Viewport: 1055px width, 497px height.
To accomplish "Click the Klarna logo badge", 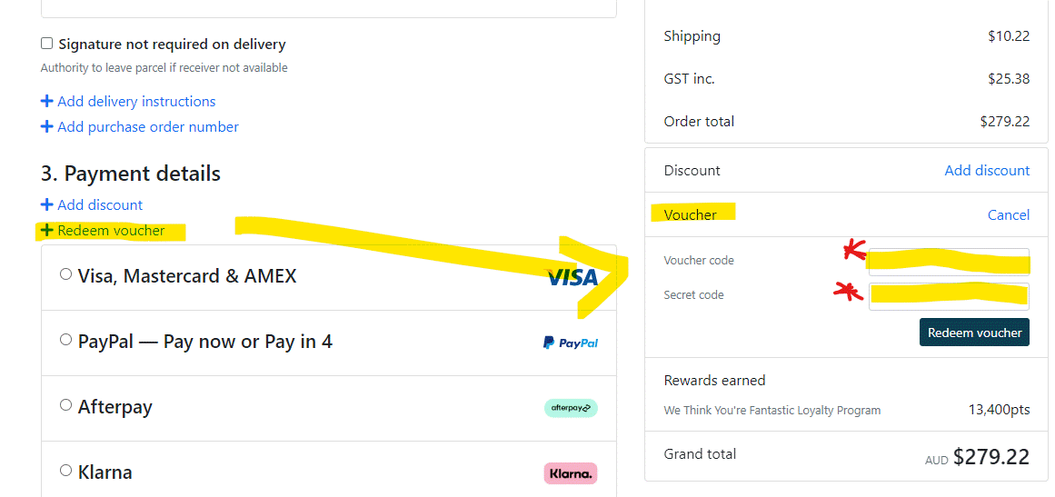I will click(571, 473).
